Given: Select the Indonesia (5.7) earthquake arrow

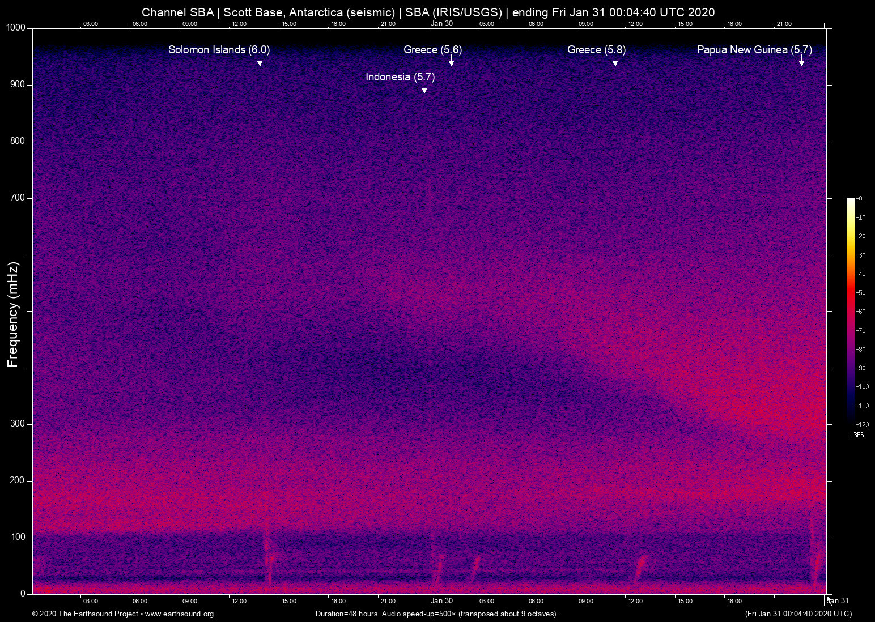Looking at the screenshot, I should coord(424,89).
